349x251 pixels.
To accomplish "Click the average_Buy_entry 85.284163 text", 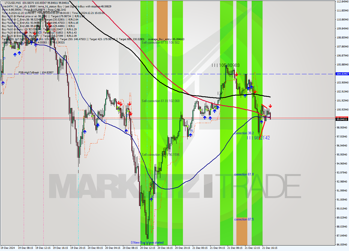I will point(166,39).
